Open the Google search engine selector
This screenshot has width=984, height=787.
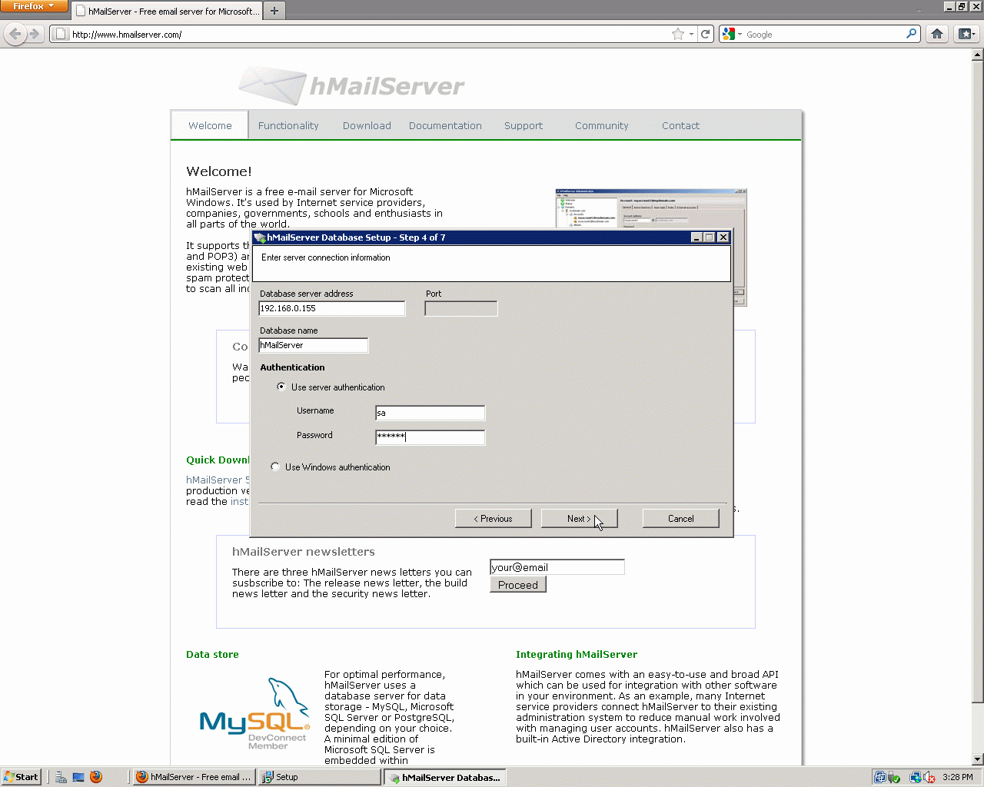[732, 34]
